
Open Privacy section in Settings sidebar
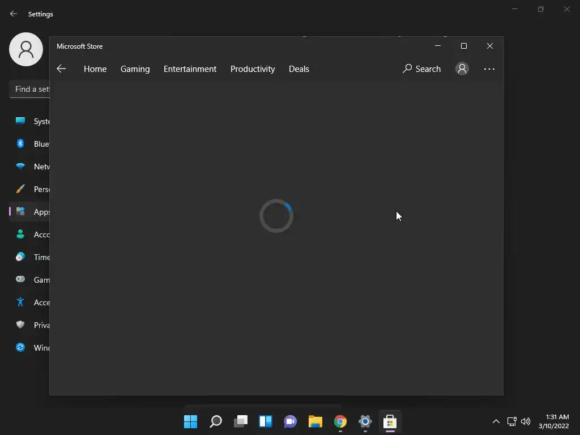click(x=29, y=325)
